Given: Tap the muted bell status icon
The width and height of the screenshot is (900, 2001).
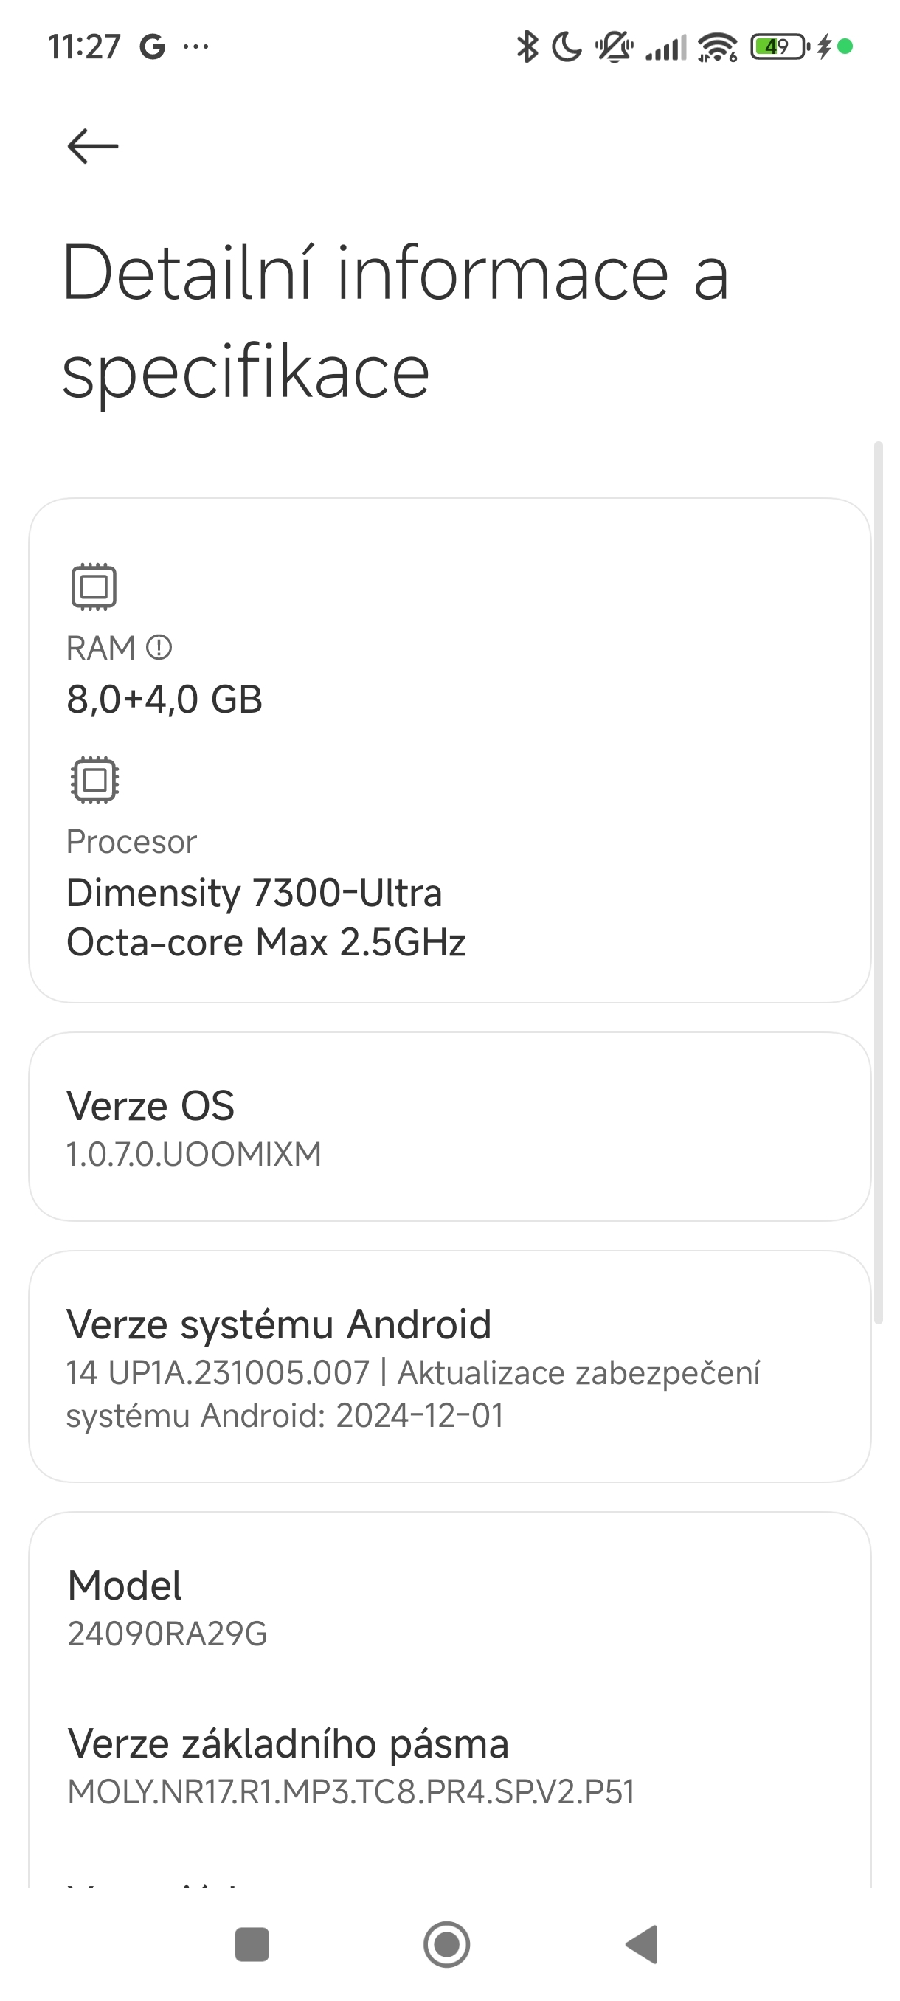Looking at the screenshot, I should [x=614, y=46].
